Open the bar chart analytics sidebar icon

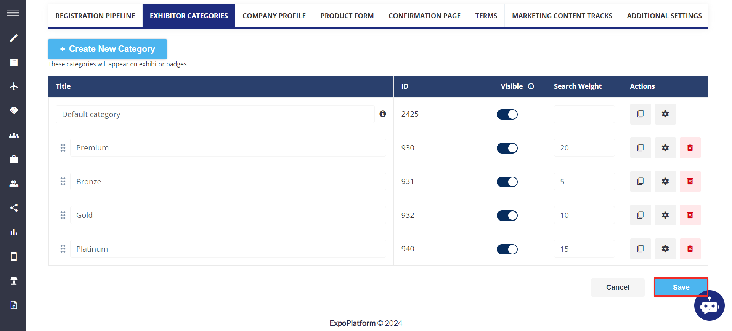14,232
